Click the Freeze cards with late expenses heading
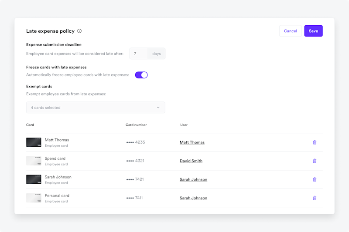Image resolution: width=349 pixels, height=232 pixels. click(56, 67)
